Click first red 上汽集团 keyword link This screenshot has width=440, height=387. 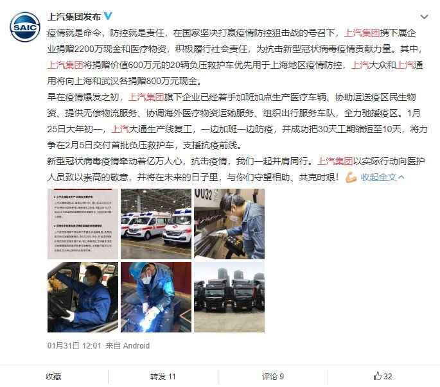tap(362, 33)
